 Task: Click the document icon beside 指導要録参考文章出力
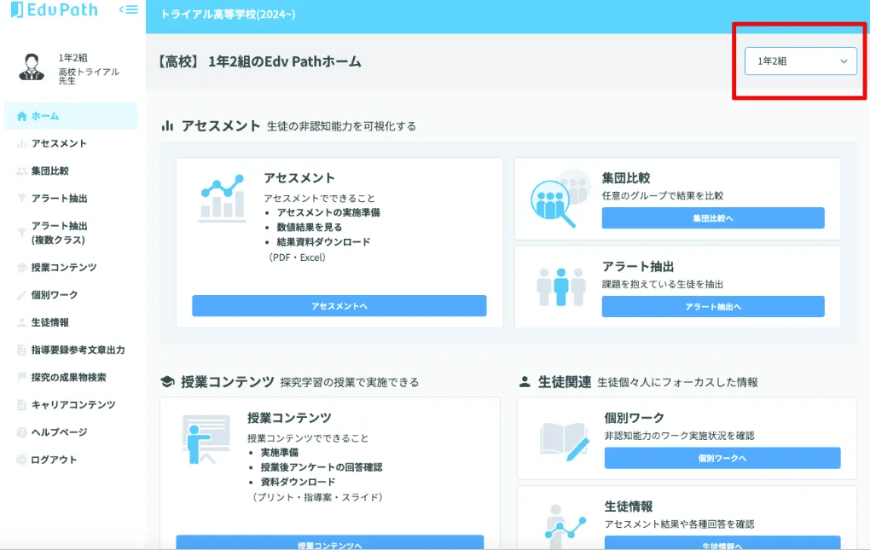[21, 350]
